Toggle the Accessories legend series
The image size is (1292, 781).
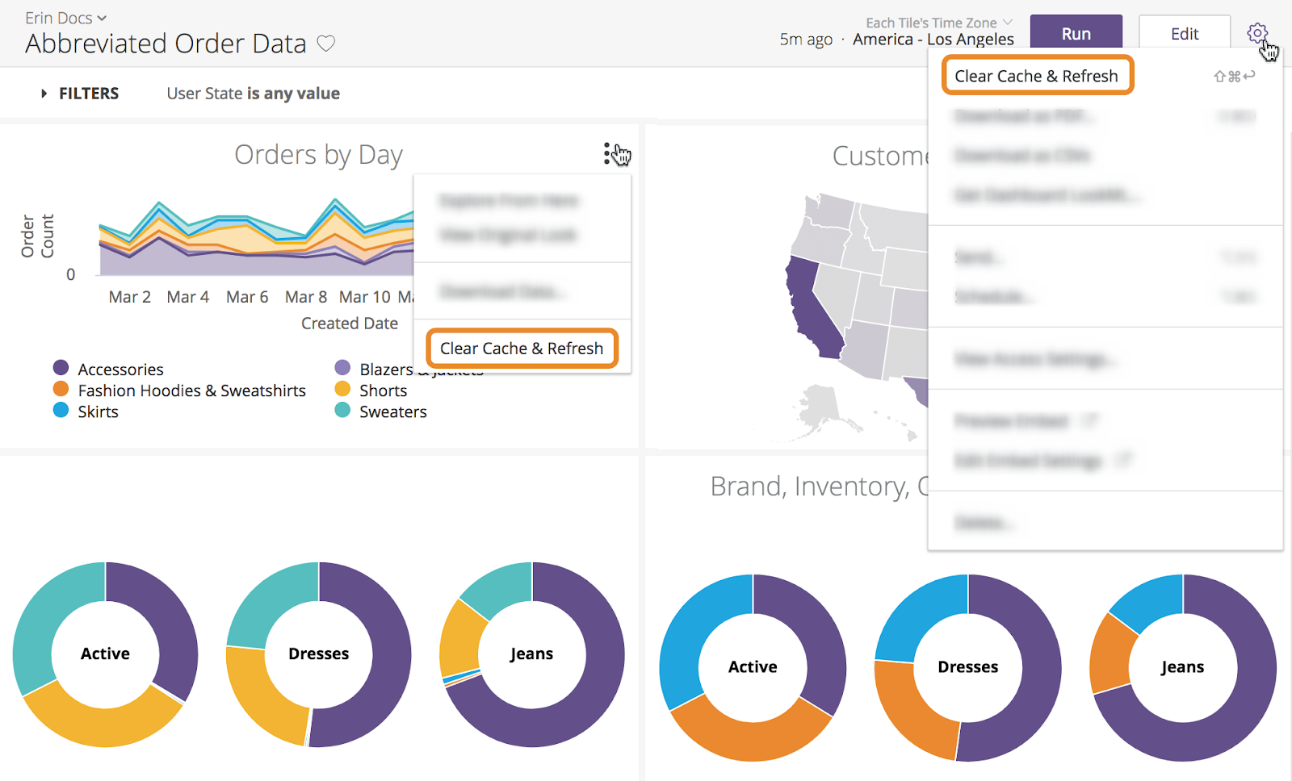61,369
